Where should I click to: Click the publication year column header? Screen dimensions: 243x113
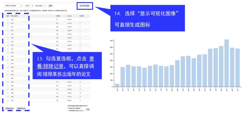pyautogui.click(x=15, y=16)
